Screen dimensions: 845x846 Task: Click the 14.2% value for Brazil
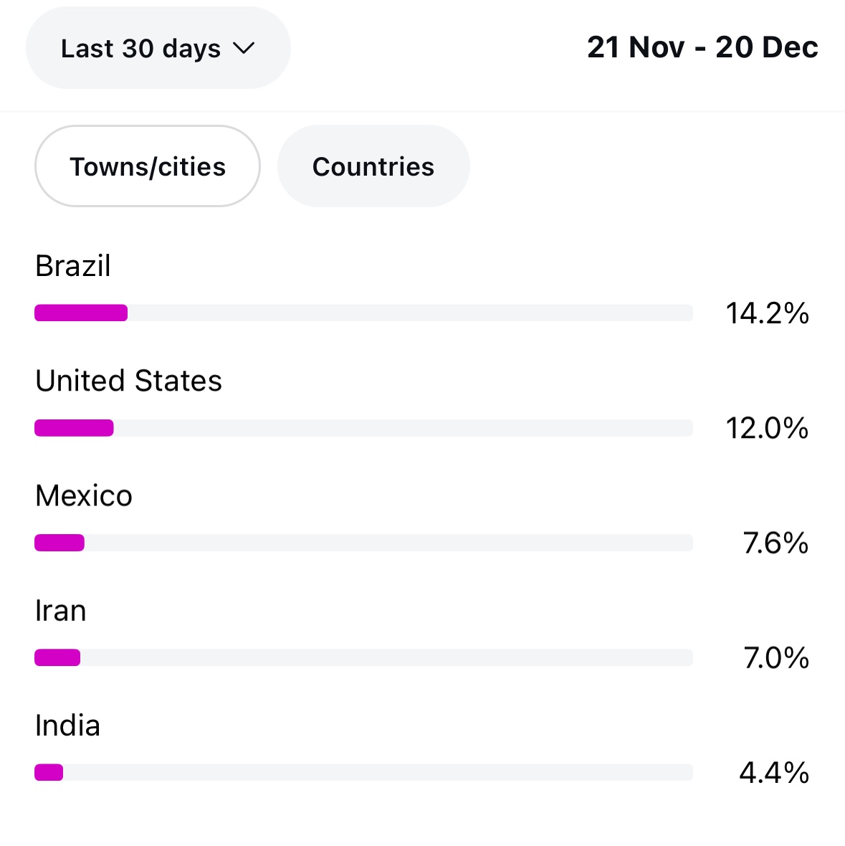(x=767, y=313)
